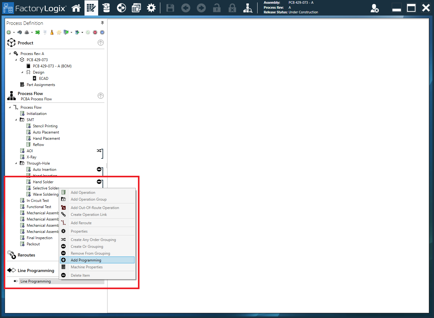
Task: Click the red remove icon in Process Definition toolbar
Action: tap(95, 32)
